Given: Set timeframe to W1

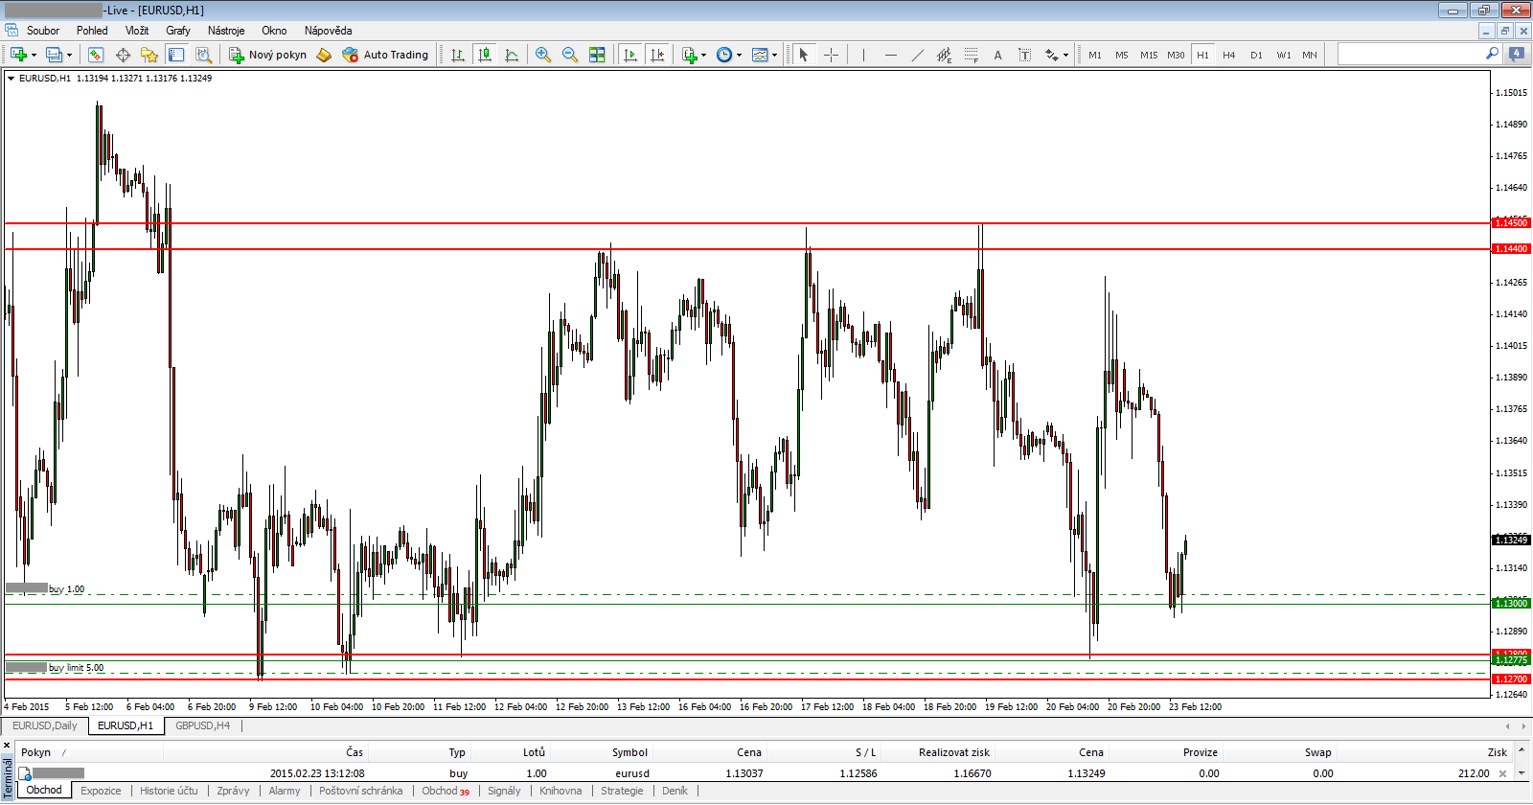Looking at the screenshot, I should (x=1283, y=55).
